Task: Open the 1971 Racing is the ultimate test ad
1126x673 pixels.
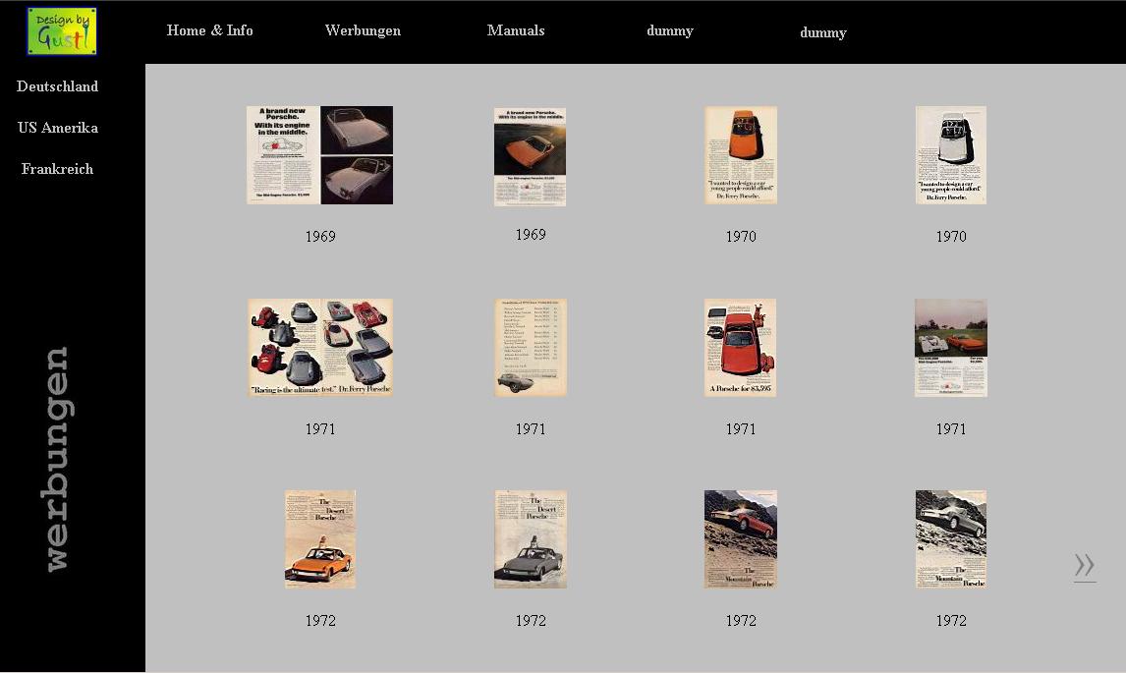Action: 319,347
